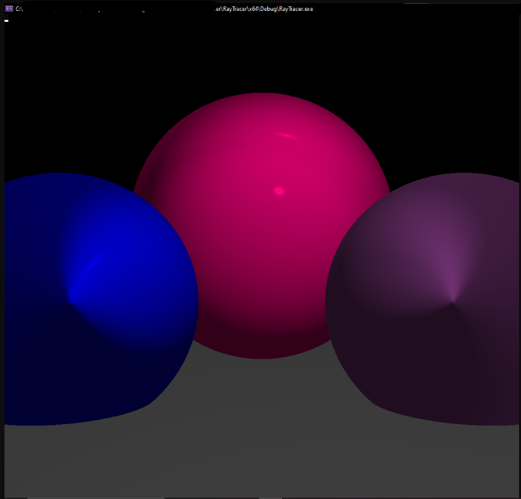Click the console application icon in the title bar
The height and width of the screenshot is (499, 521).
coord(9,9)
